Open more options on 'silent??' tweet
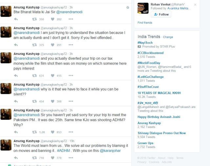 pos(71,101)
